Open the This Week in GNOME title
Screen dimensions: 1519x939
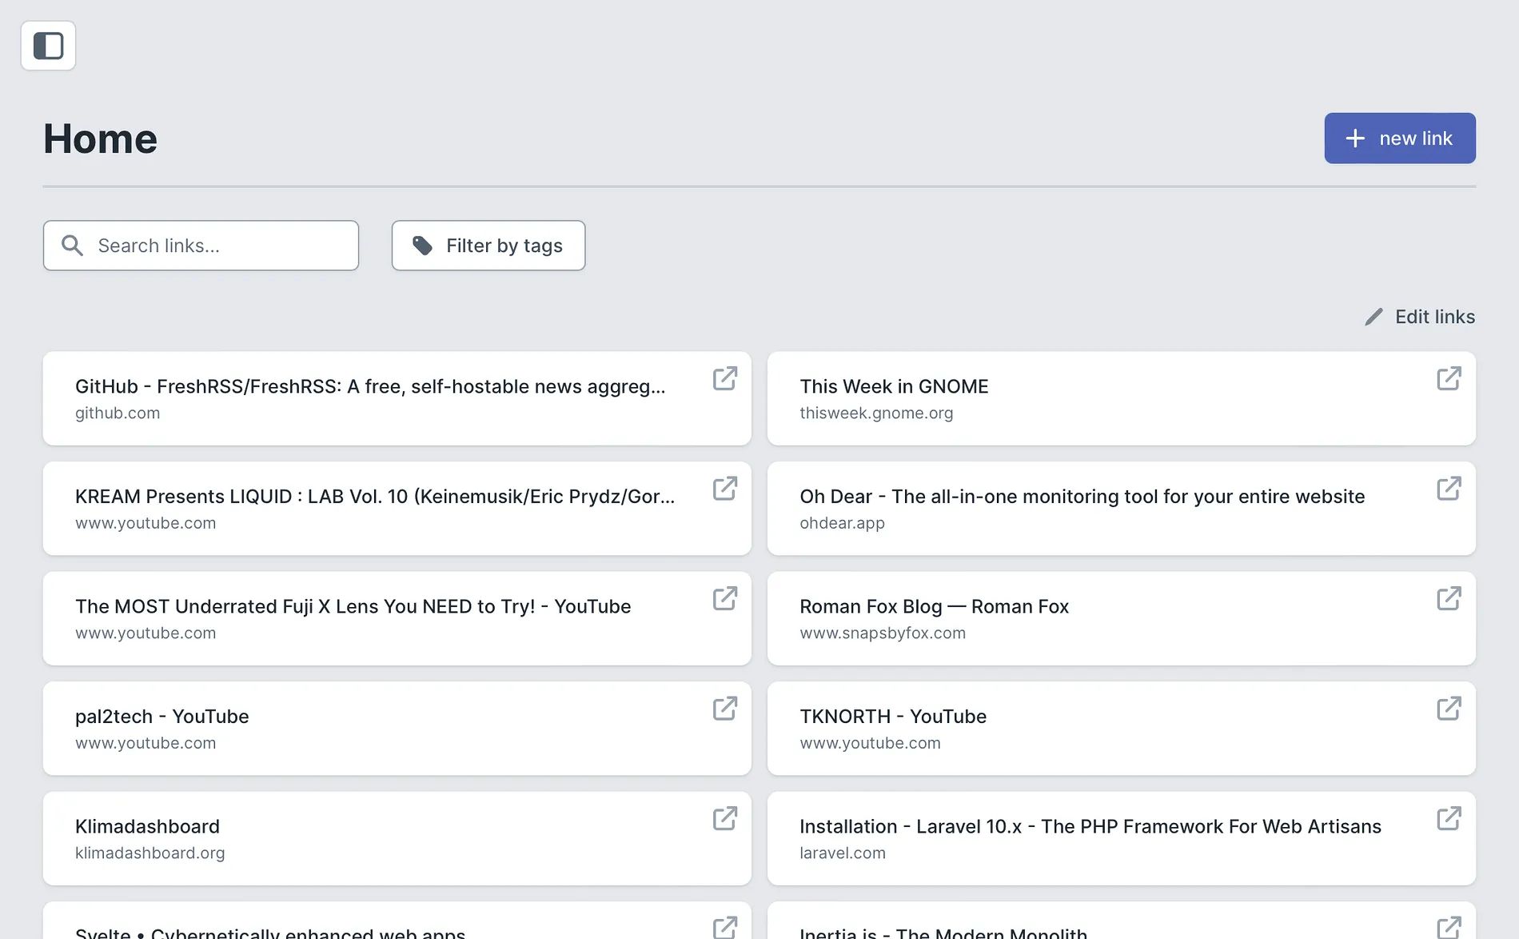[894, 386]
